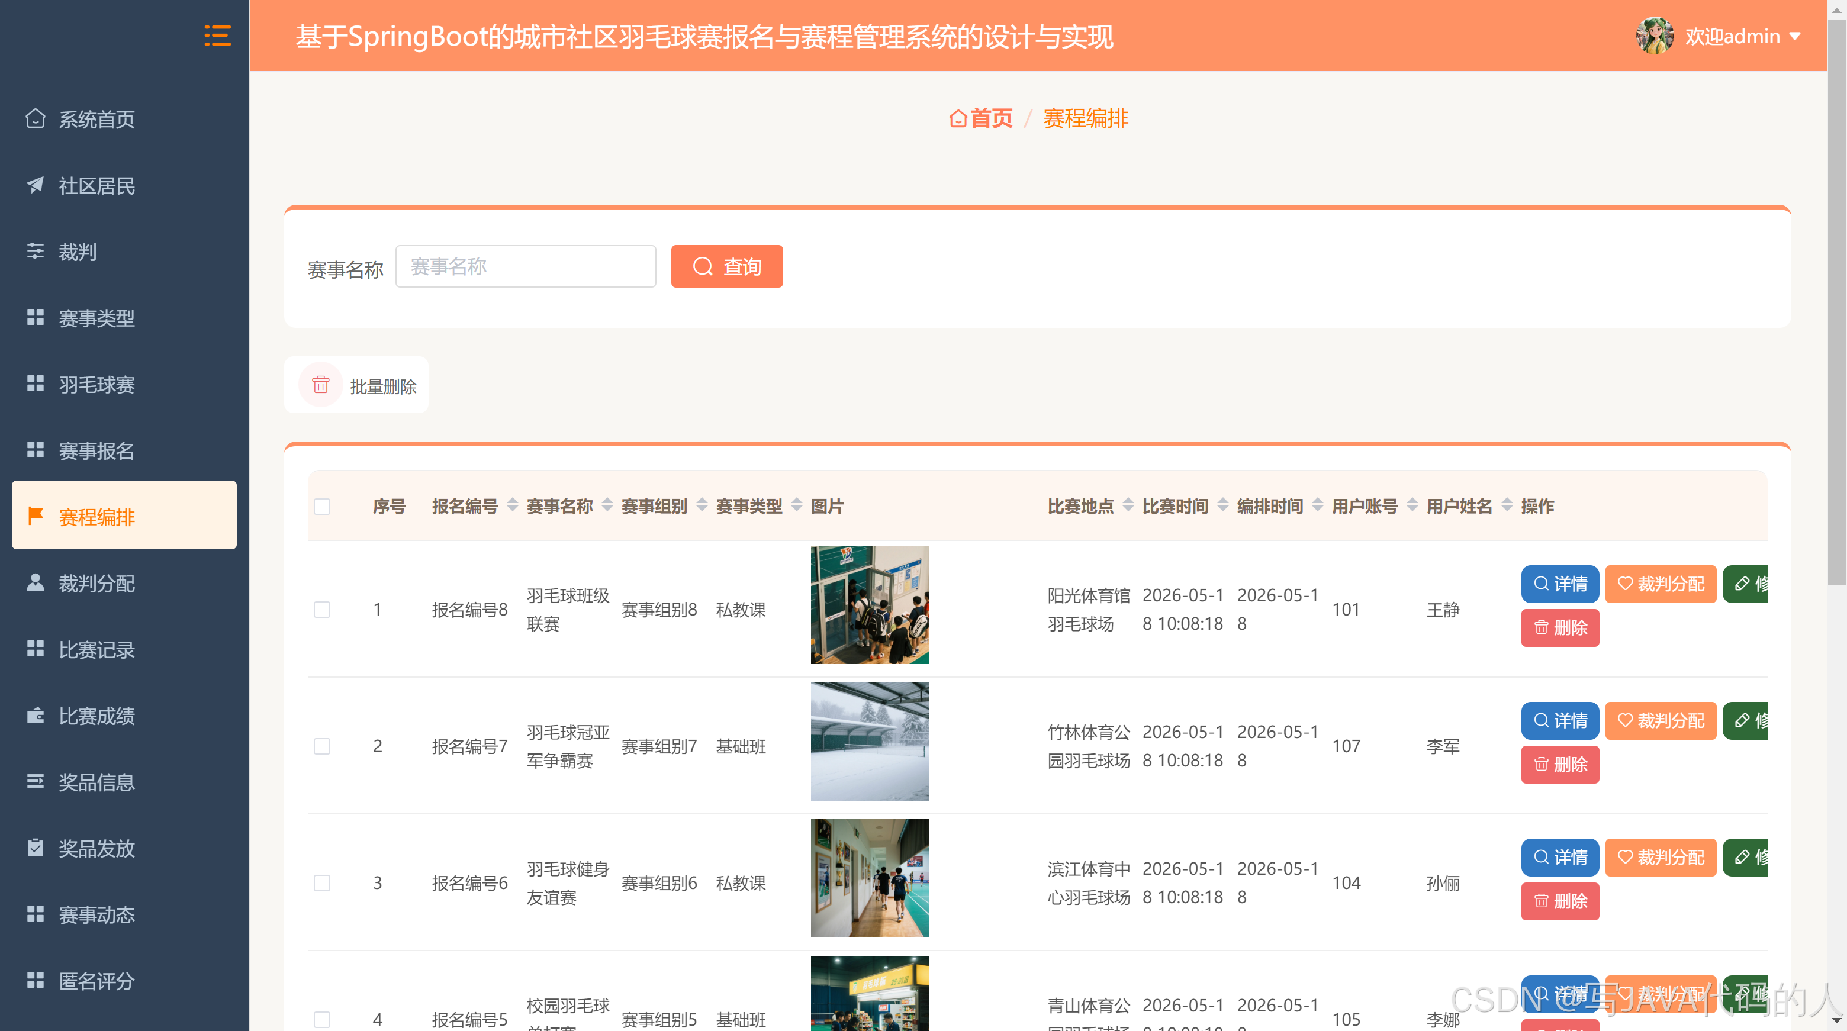Check the row for 报名编号7

[x=322, y=746]
